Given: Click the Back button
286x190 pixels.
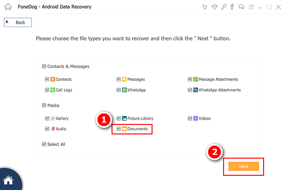Looking at the screenshot, I should coord(18,22).
